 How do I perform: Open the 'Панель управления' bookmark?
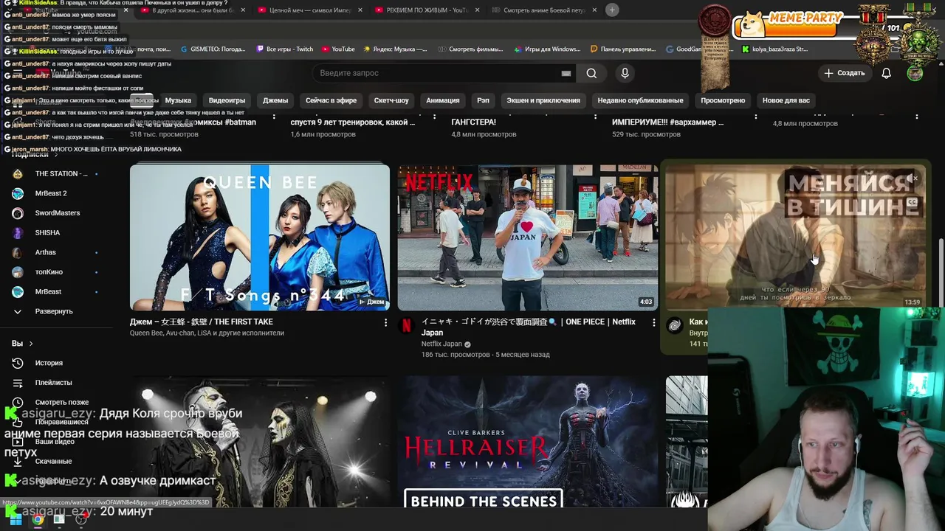[x=623, y=49]
